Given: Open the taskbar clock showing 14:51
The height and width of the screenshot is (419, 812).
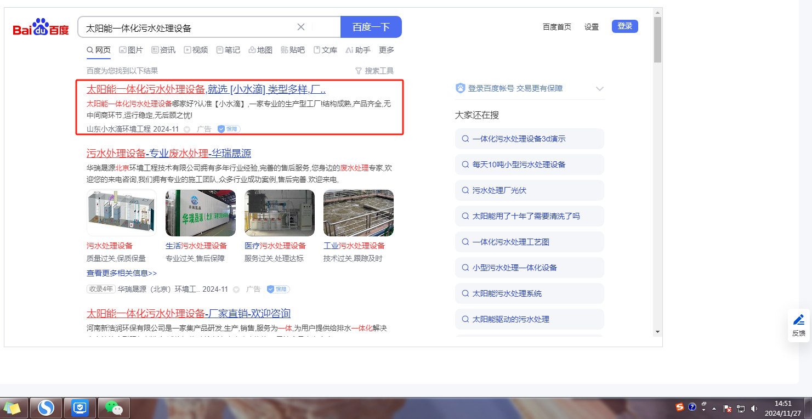Looking at the screenshot, I should click(x=783, y=408).
